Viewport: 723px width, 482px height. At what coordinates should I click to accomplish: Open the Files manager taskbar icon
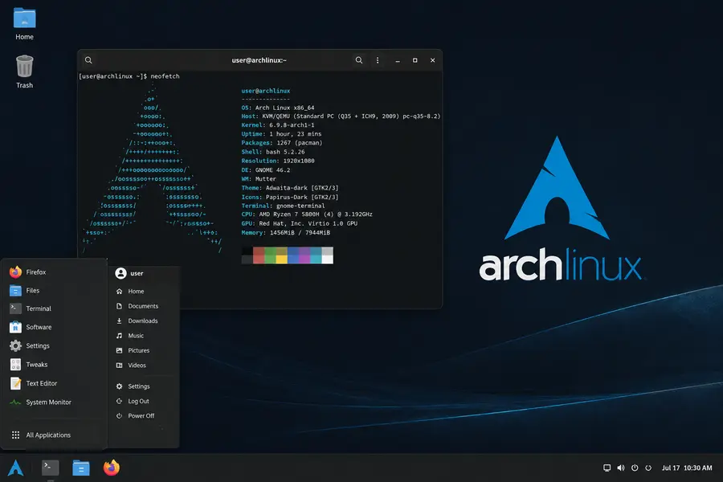pyautogui.click(x=80, y=468)
